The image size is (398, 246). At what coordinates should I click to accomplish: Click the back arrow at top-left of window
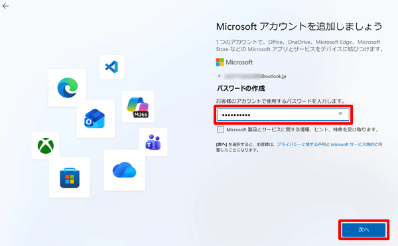(x=5, y=6)
